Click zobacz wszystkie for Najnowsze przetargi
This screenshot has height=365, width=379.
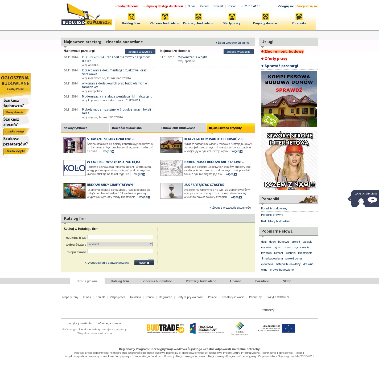pyautogui.click(x=140, y=52)
